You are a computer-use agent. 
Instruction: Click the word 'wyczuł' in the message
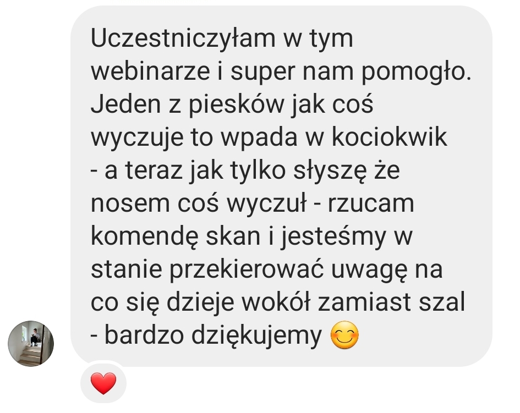[267, 204]
